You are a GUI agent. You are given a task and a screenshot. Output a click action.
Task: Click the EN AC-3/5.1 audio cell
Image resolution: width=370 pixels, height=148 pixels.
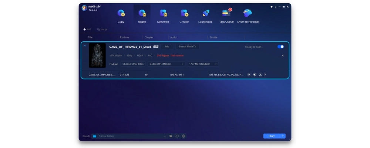point(177,75)
